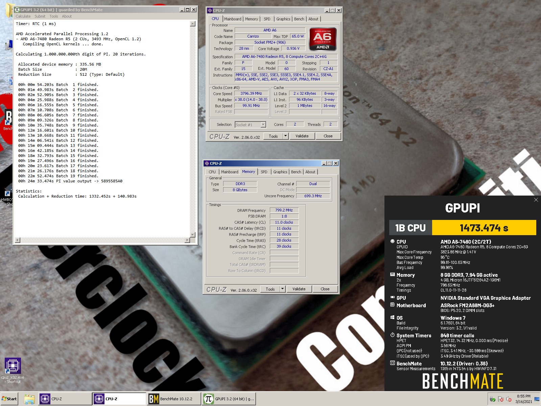Click the CPU chip icon in BenchMate panel
This screenshot has width=541, height=406.
pyautogui.click(x=393, y=242)
